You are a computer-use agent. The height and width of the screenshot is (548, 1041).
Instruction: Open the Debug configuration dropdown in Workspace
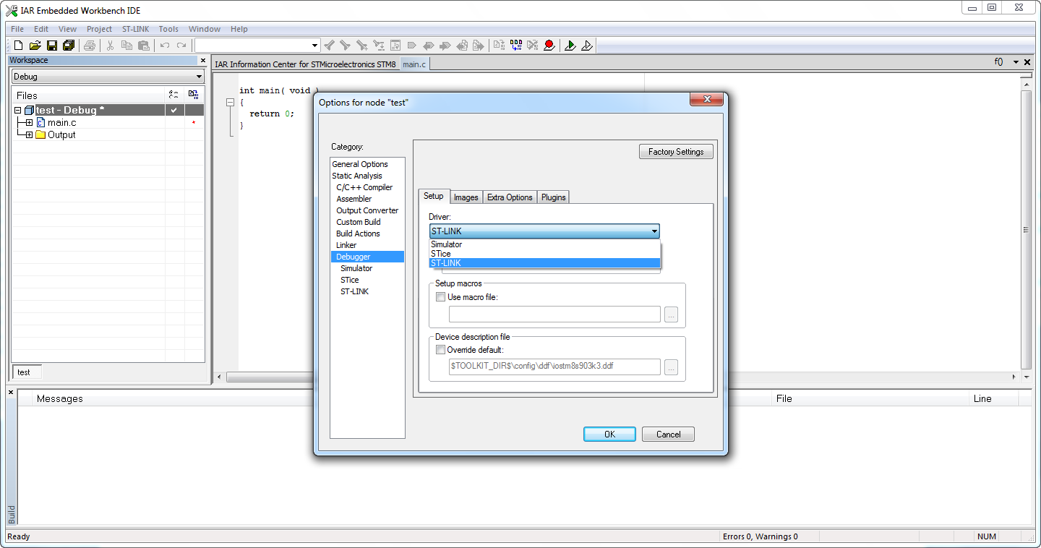coord(108,77)
